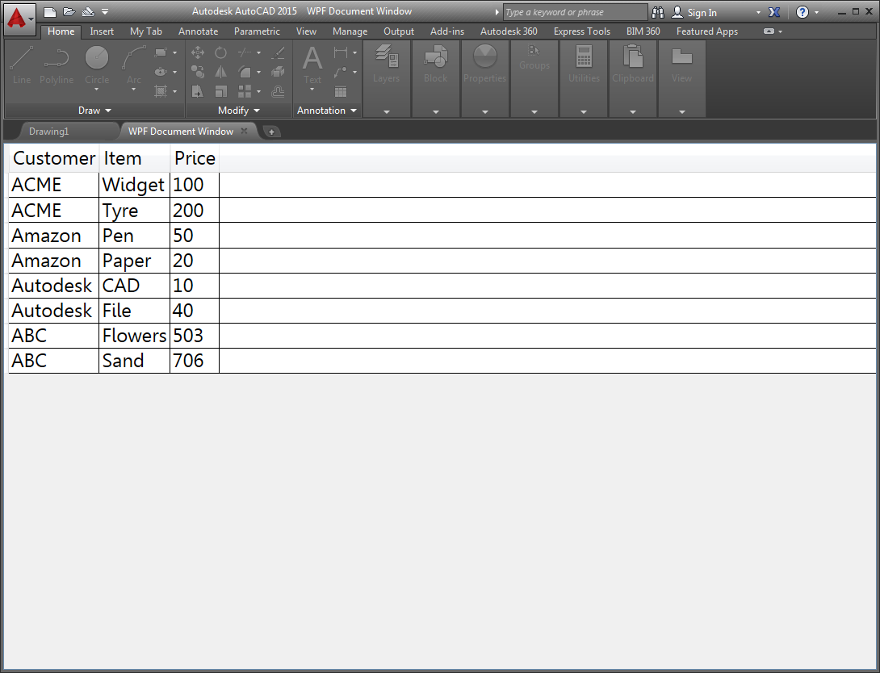
Task: Expand the Annotation panel dropdown
Action: pos(327,111)
